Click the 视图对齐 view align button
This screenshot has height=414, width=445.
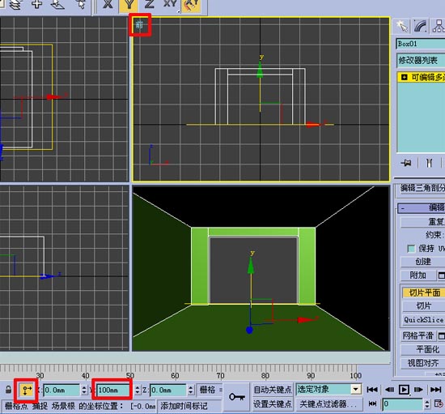(423, 363)
